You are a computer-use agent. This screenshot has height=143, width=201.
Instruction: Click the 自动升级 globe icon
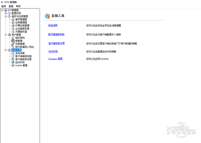coord(13,62)
